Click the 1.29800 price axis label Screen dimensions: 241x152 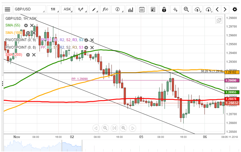pos(231,18)
